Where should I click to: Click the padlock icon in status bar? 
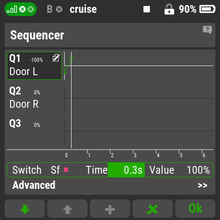(169, 9)
